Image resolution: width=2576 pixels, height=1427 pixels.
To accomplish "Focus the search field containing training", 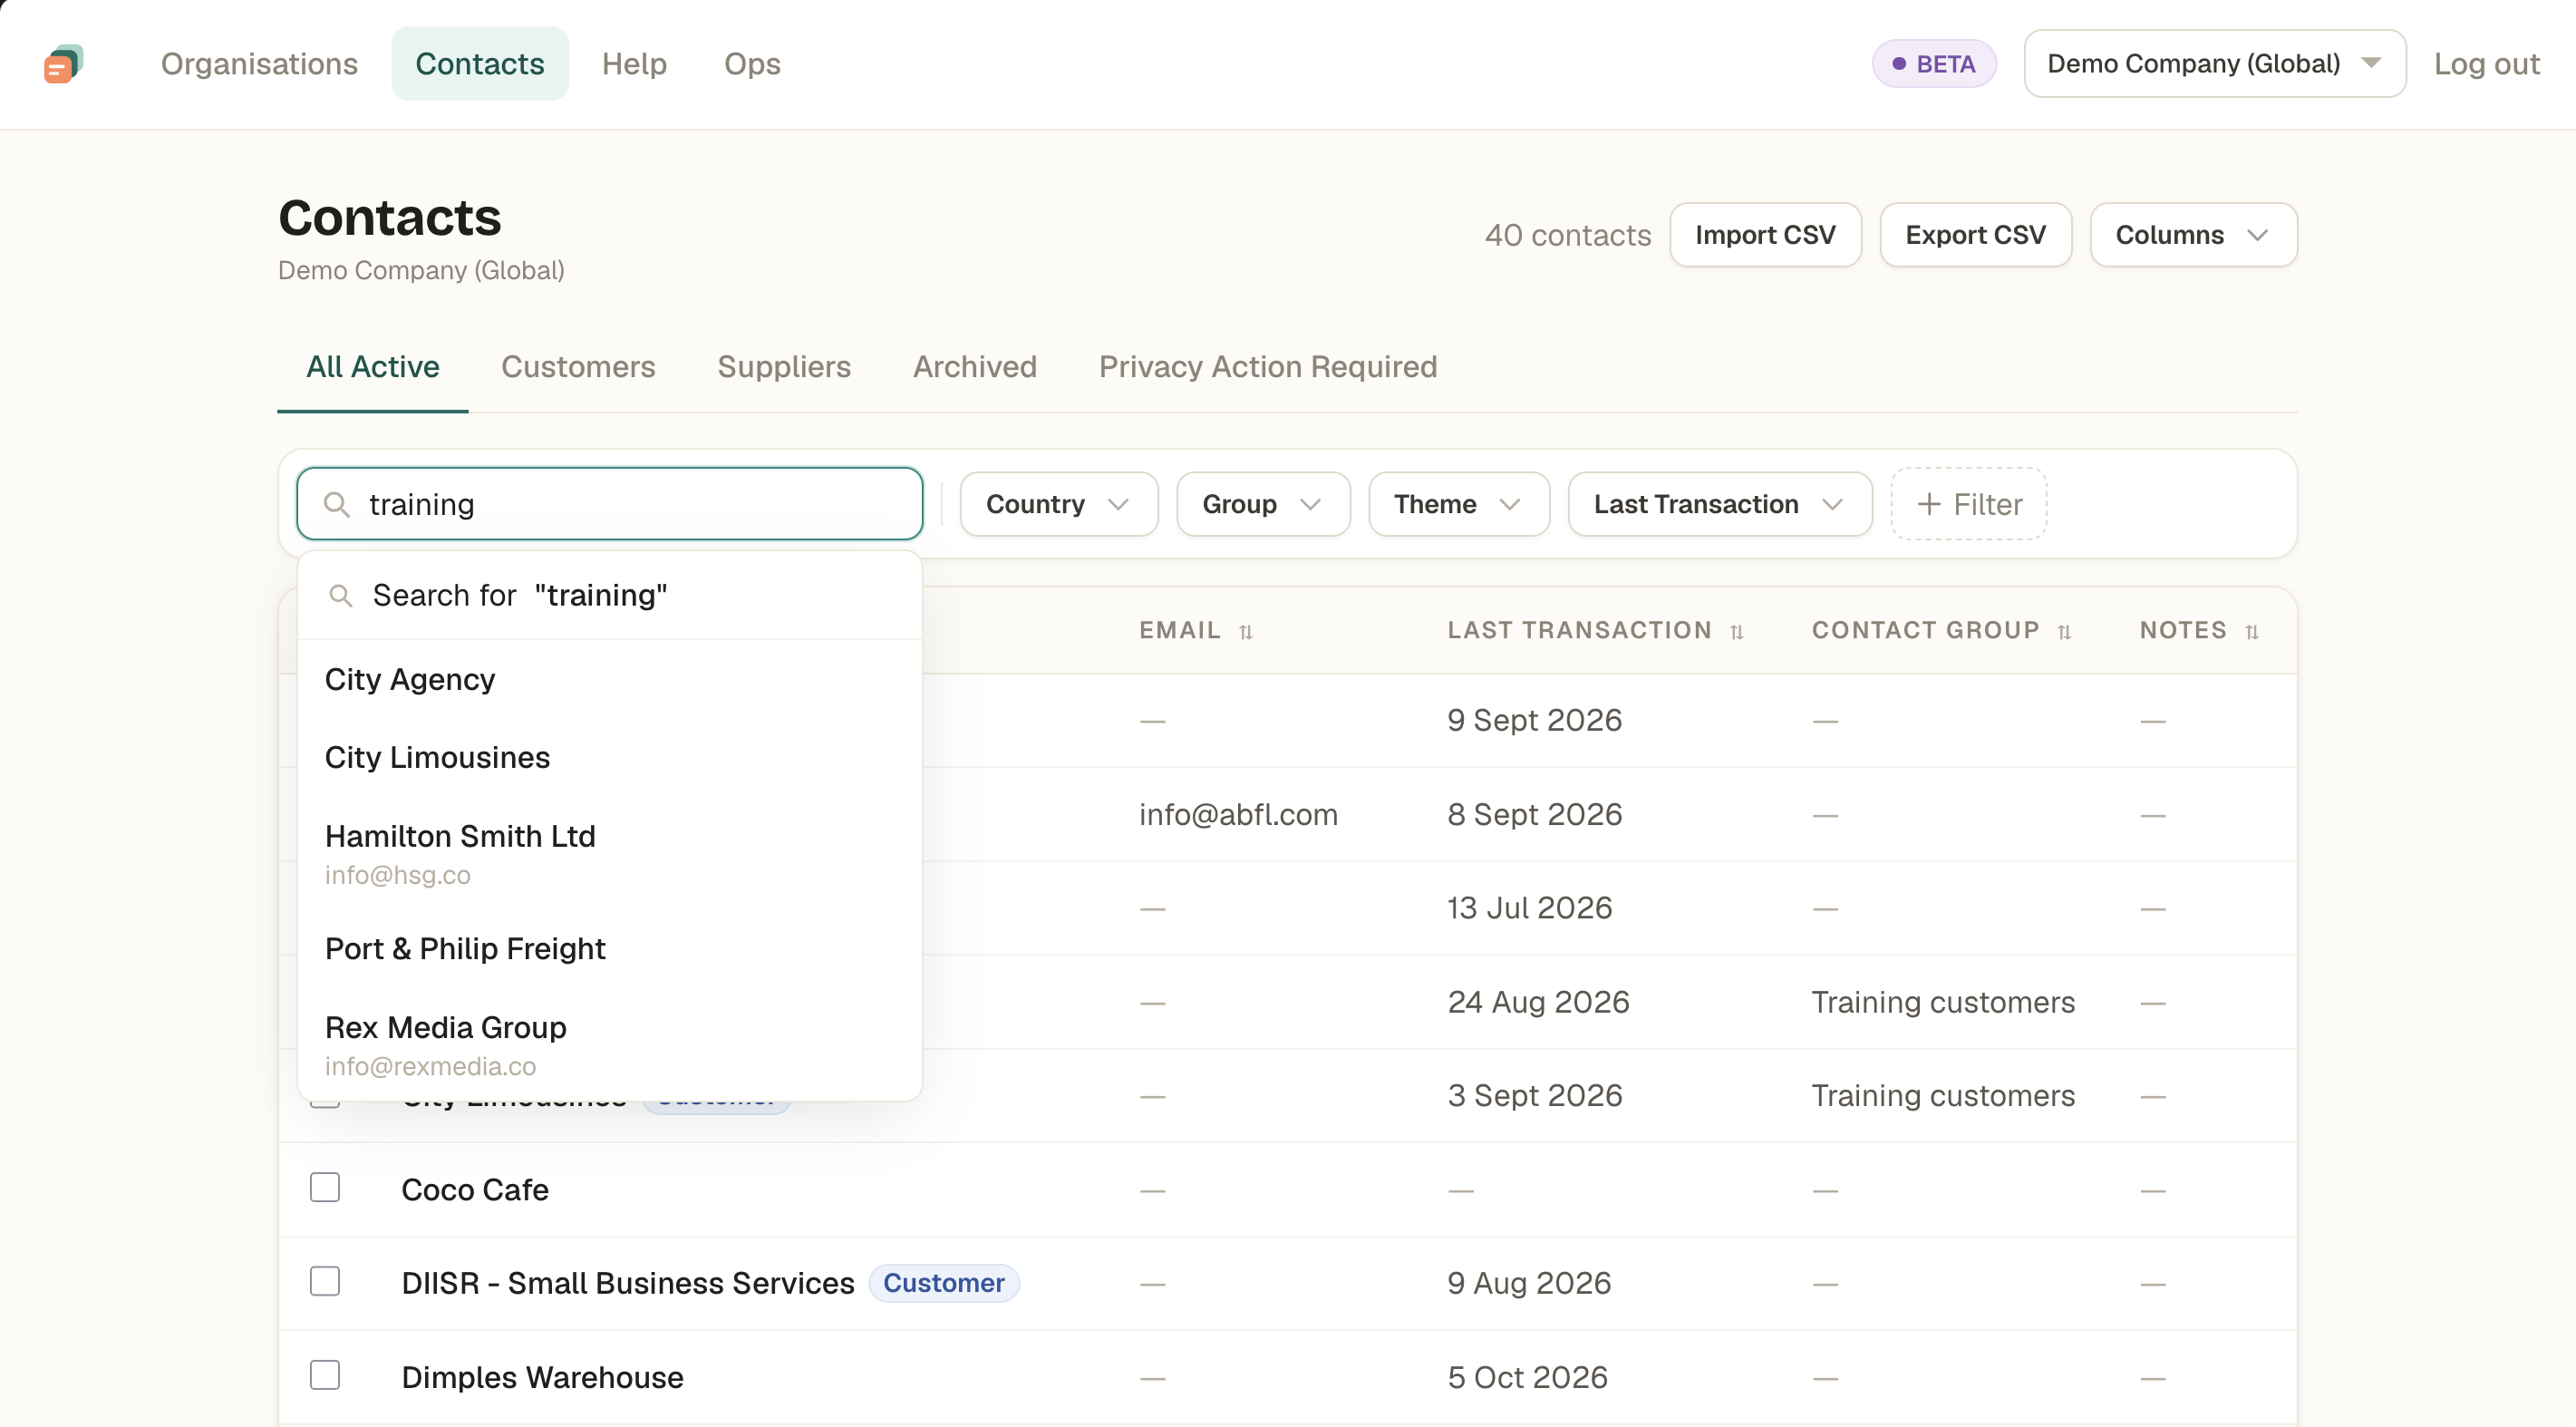I will coord(610,504).
